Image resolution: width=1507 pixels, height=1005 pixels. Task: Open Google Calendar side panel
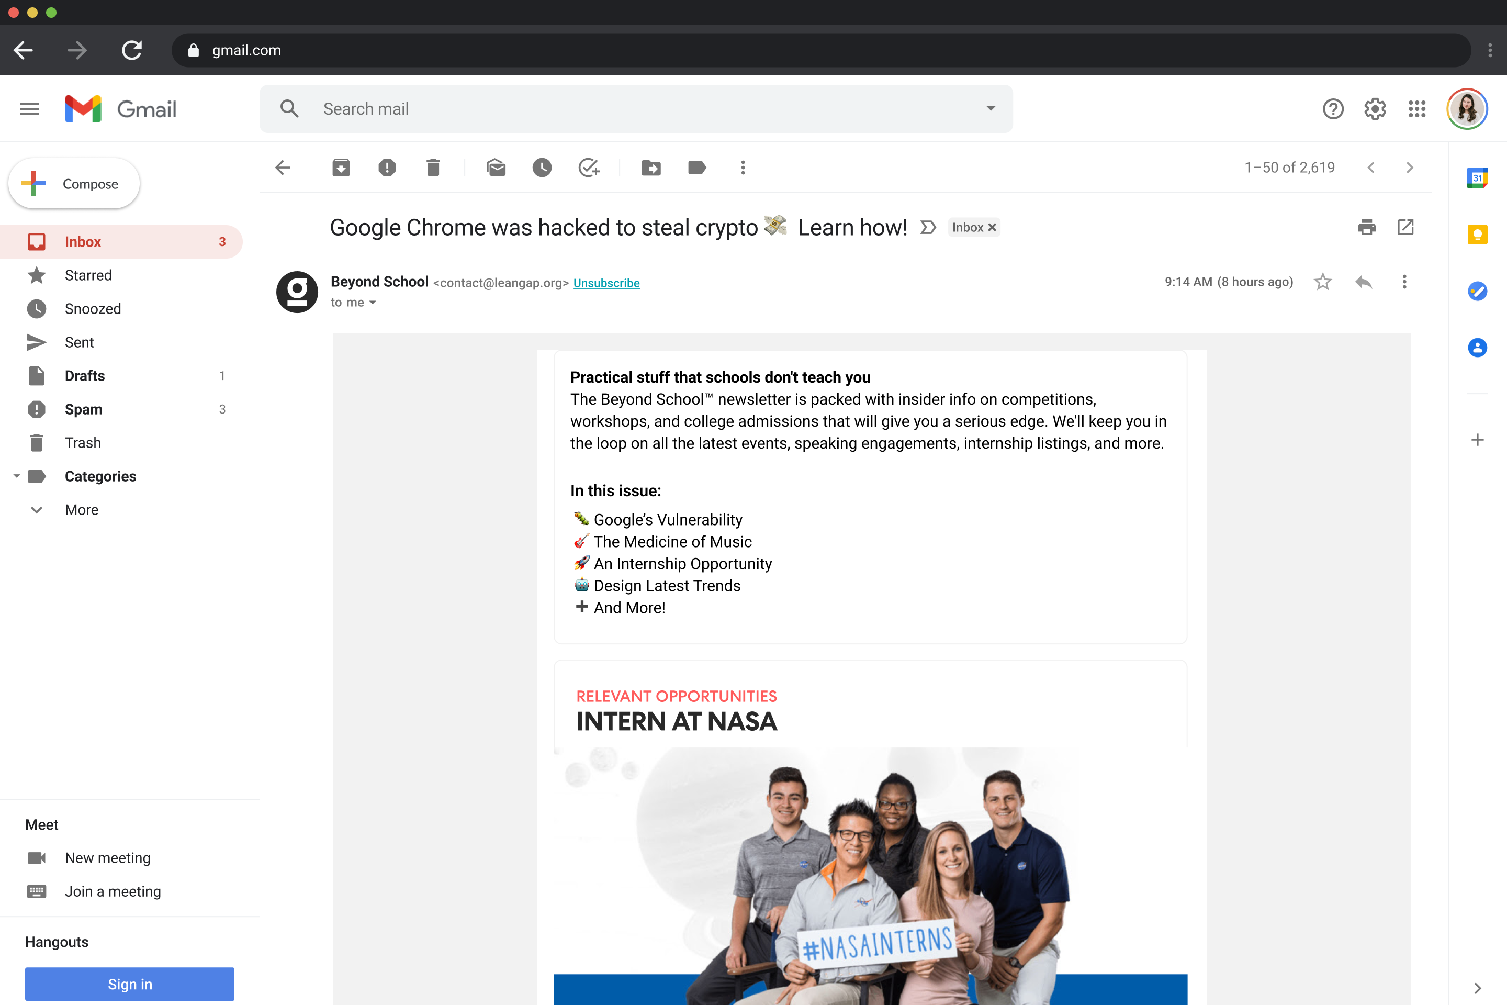point(1478,177)
